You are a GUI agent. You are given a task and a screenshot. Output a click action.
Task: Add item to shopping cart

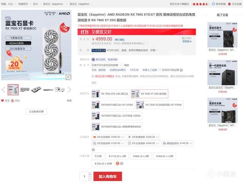[108, 176]
